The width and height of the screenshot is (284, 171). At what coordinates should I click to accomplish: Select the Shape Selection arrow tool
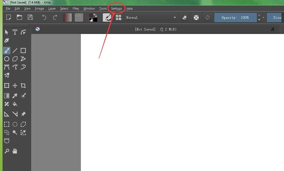7,32
